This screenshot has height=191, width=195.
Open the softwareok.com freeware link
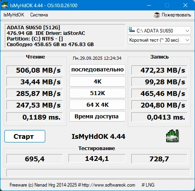click(x=109, y=185)
